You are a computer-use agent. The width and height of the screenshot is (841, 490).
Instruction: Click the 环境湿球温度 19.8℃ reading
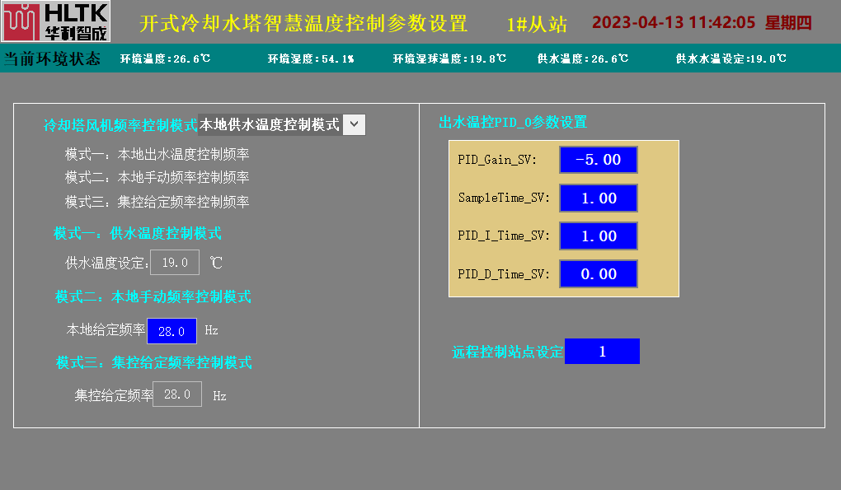click(449, 59)
